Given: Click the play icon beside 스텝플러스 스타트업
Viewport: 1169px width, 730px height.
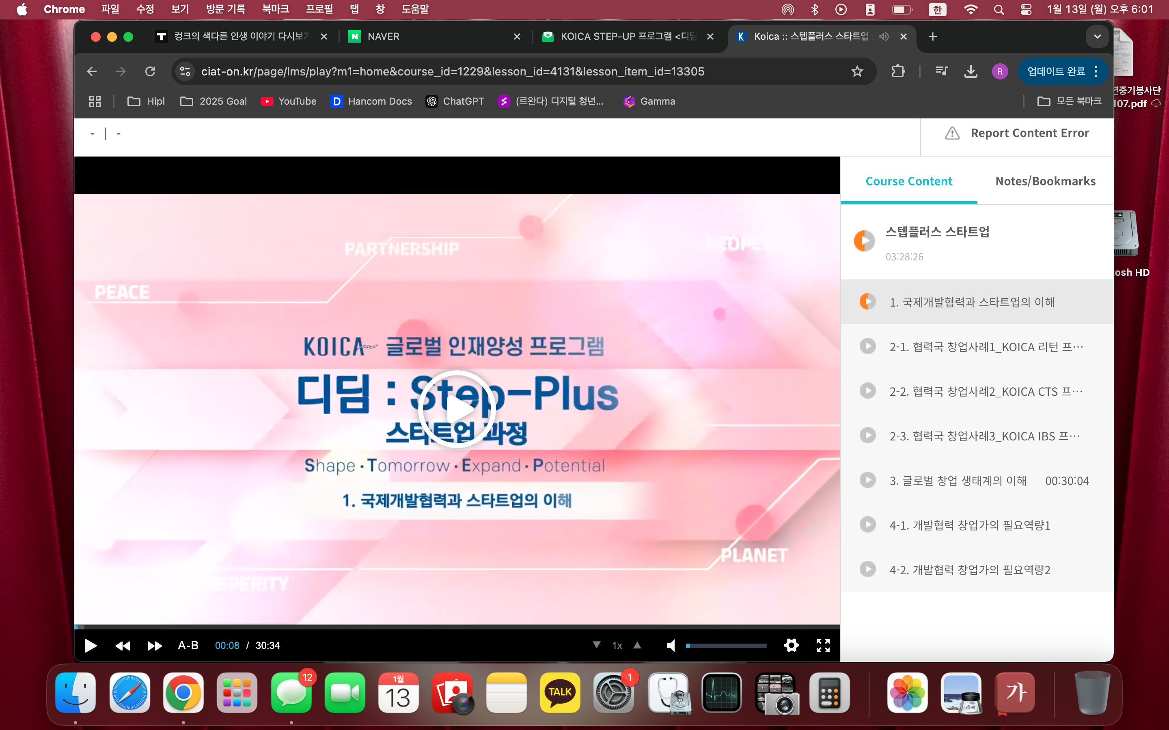Looking at the screenshot, I should tap(864, 241).
